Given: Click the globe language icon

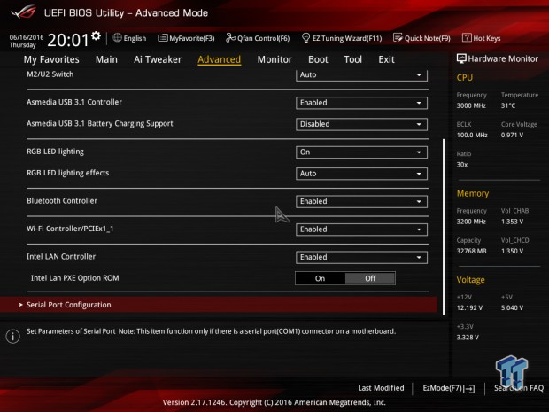Looking at the screenshot, I should pos(117,37).
